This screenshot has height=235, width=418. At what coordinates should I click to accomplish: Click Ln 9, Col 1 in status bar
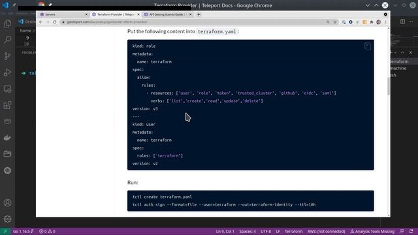point(225,231)
